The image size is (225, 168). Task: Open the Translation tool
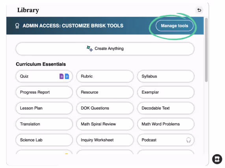coord(44,124)
